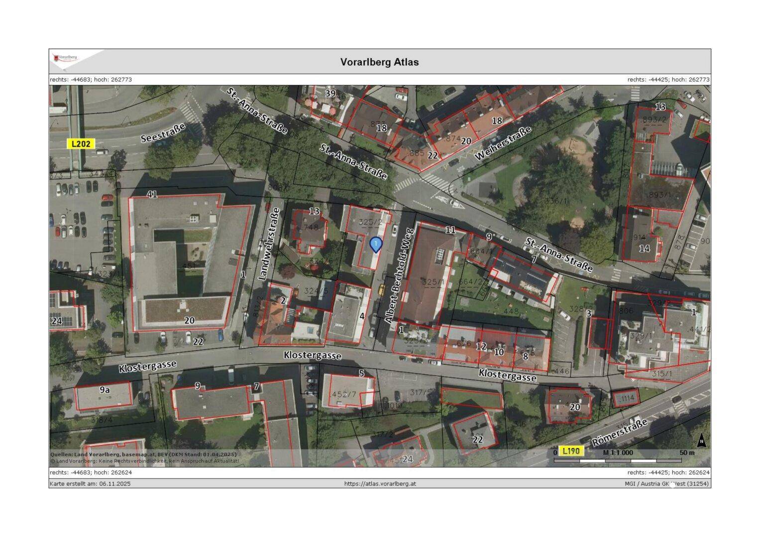The width and height of the screenshot is (760, 537).
Task: Click parcel number 452/7 label
Action: 344,394
